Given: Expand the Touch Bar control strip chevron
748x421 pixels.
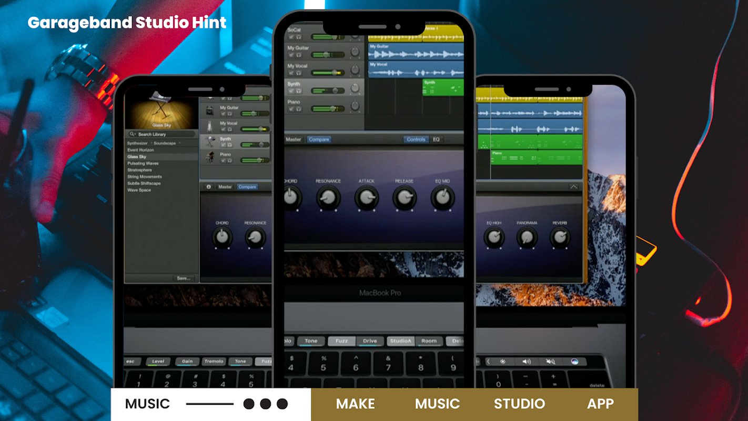Looking at the screenshot, I should pos(488,362).
